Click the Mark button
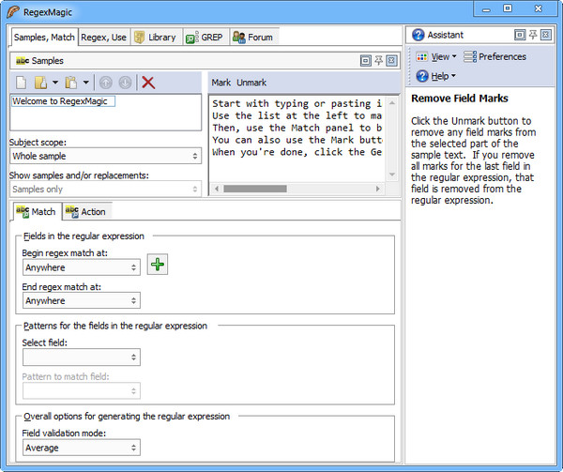 pos(221,83)
